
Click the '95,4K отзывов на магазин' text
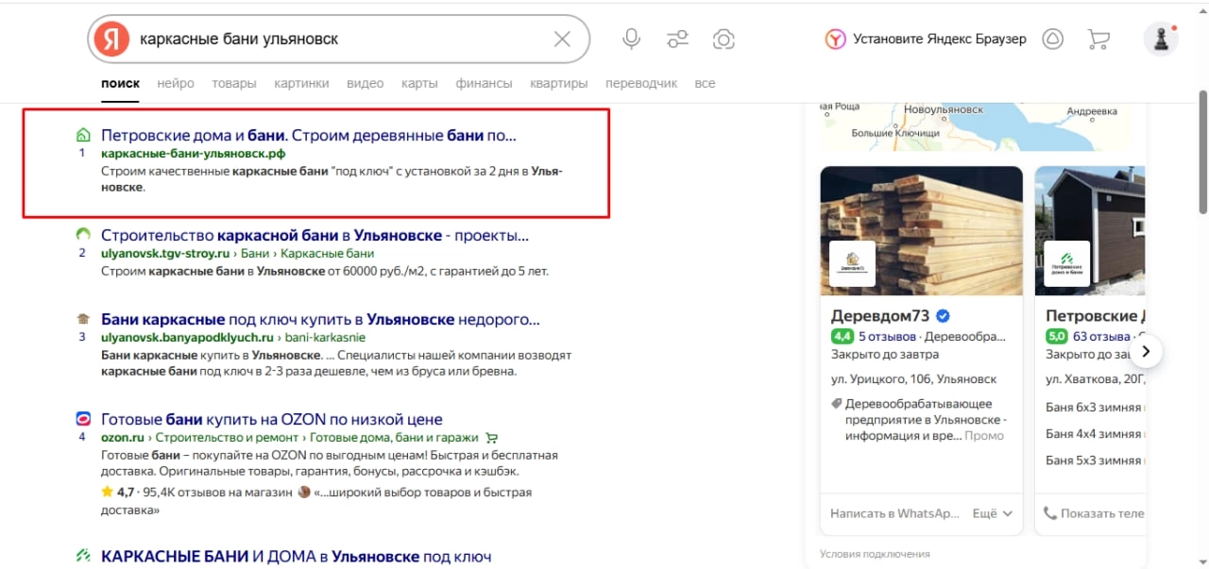[218, 493]
